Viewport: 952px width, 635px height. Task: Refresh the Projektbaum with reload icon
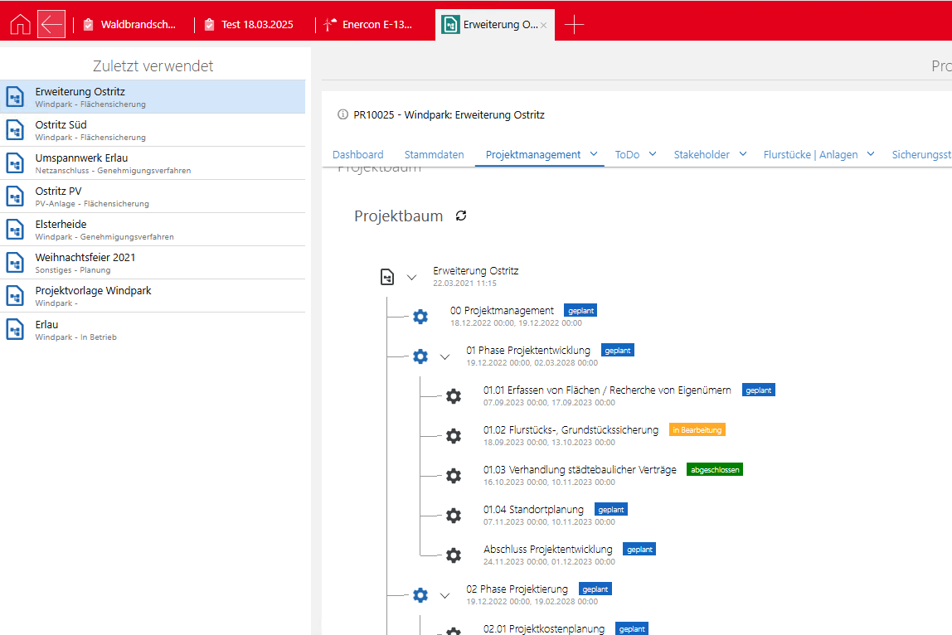click(x=461, y=216)
